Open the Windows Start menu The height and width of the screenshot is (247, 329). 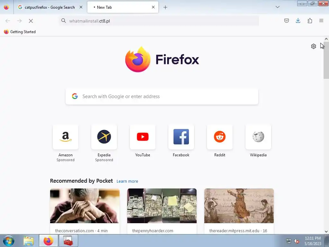(x=9, y=241)
